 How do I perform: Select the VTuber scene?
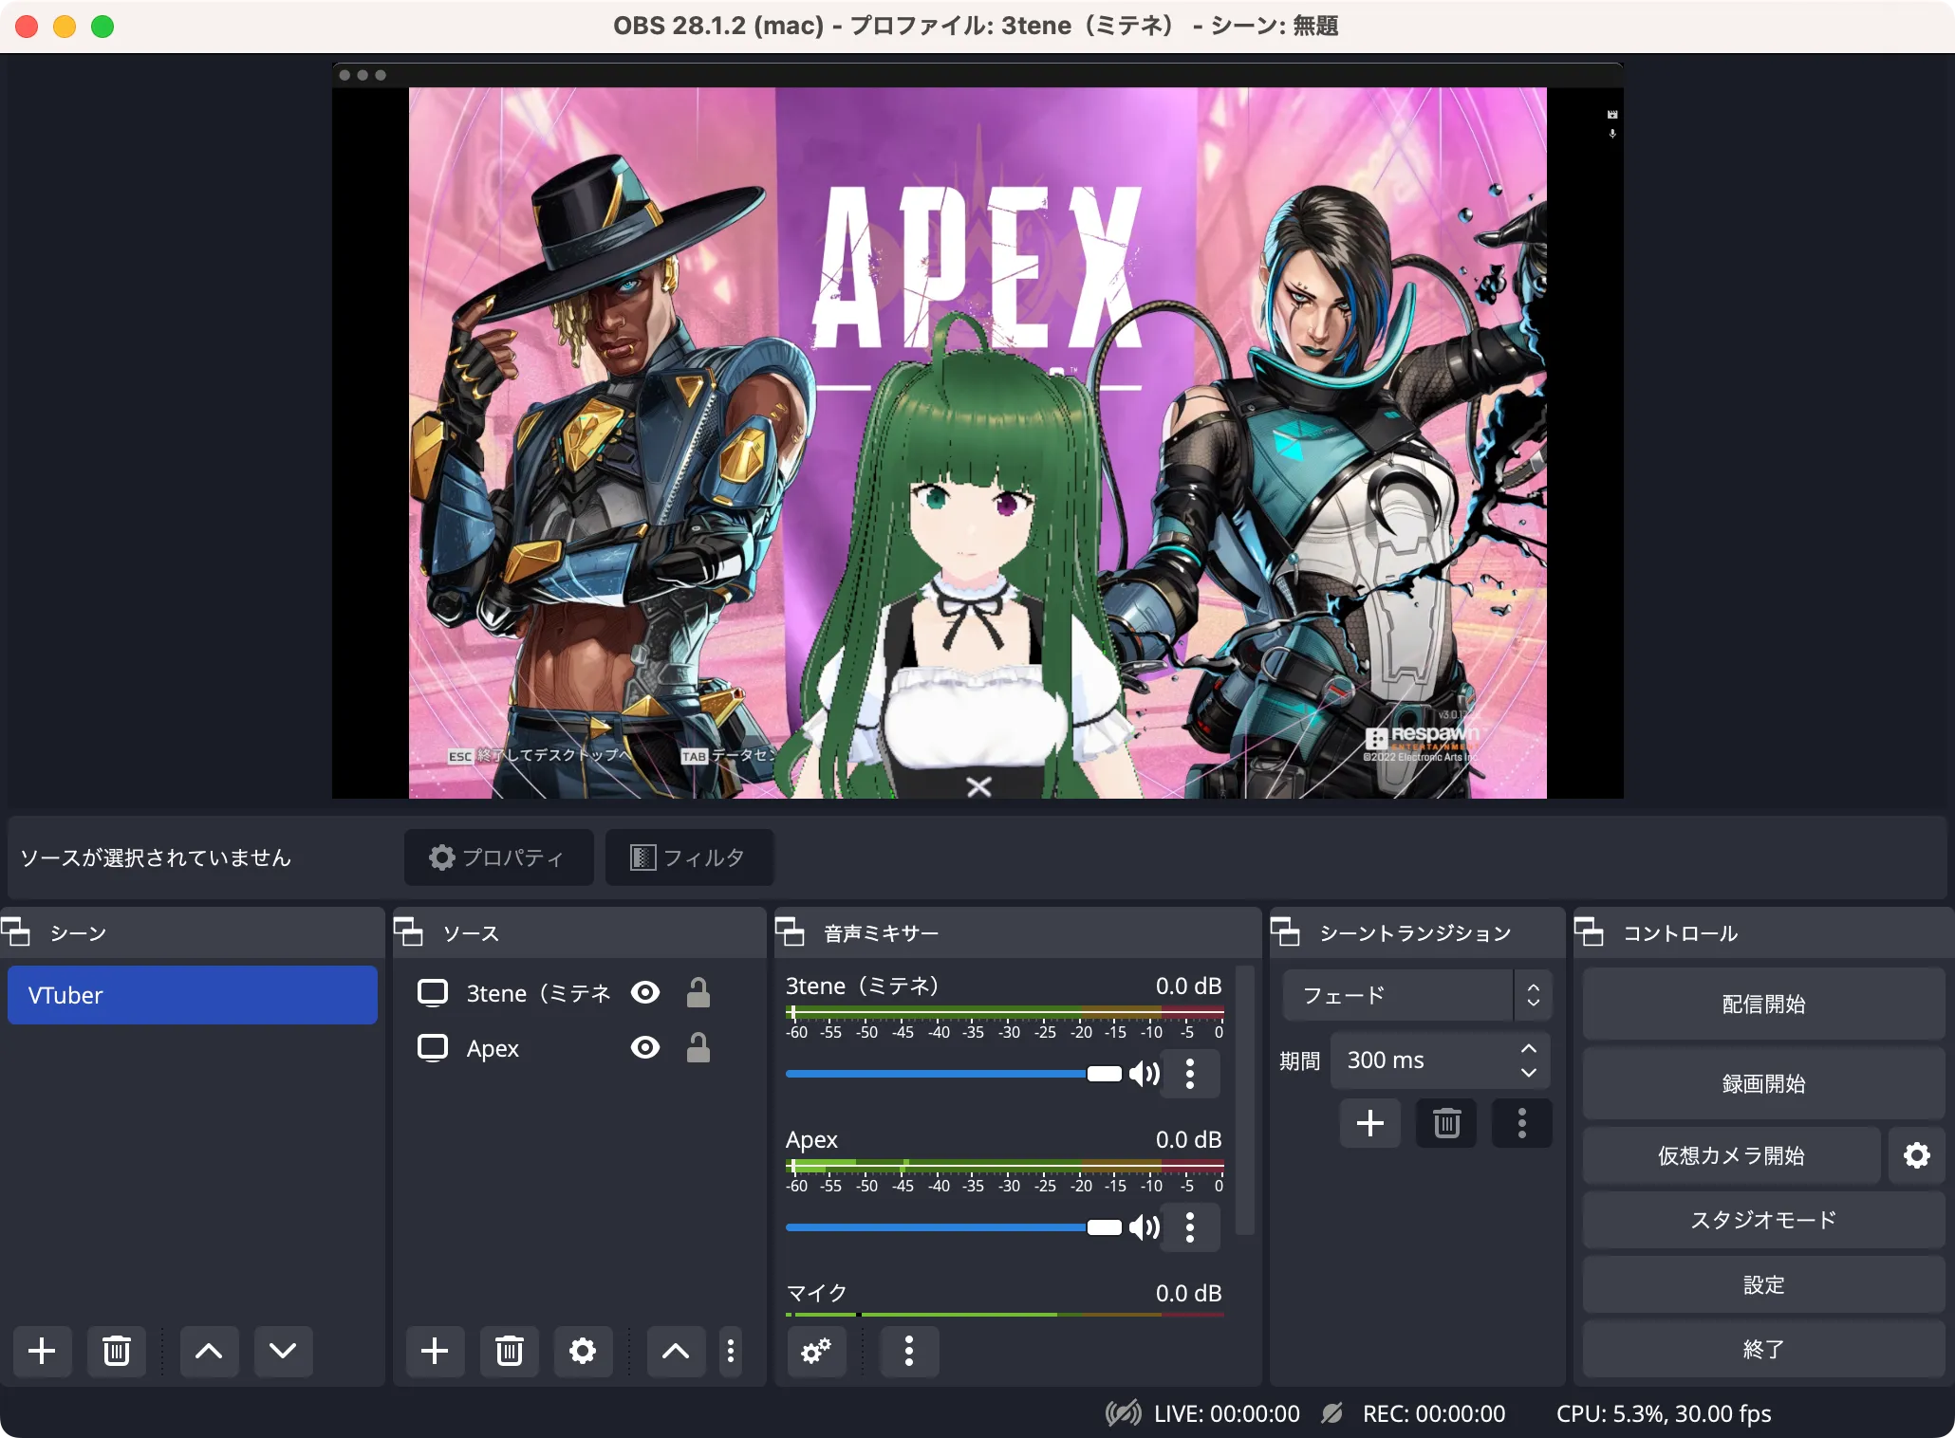[x=193, y=995]
